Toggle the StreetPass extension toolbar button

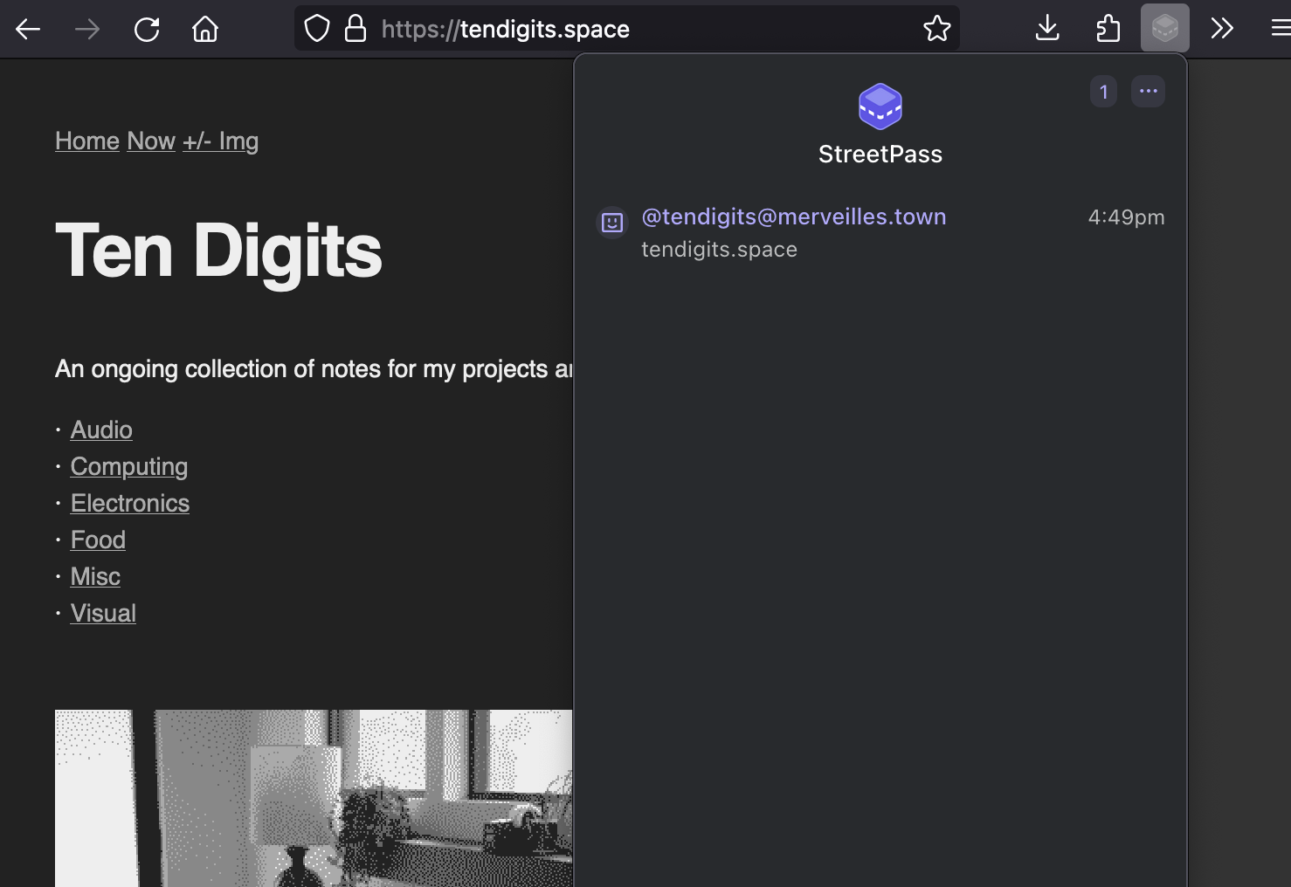click(1164, 29)
